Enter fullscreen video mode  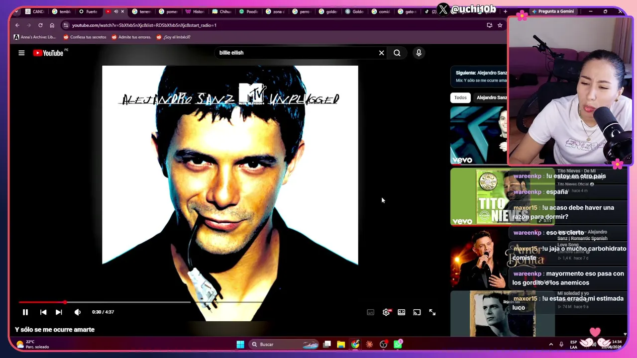pos(432,312)
